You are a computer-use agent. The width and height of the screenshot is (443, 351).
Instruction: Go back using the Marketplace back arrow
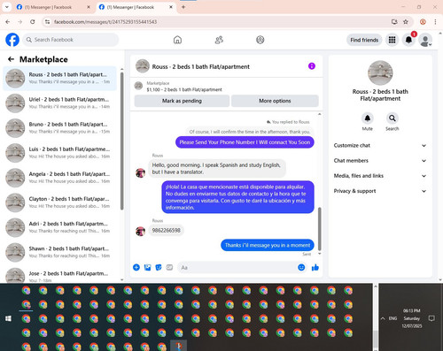pyautogui.click(x=11, y=59)
